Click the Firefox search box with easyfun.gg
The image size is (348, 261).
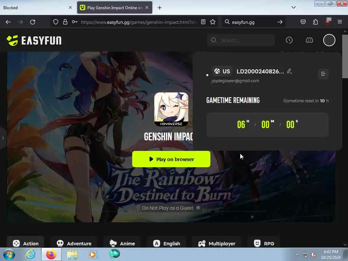click(254, 22)
